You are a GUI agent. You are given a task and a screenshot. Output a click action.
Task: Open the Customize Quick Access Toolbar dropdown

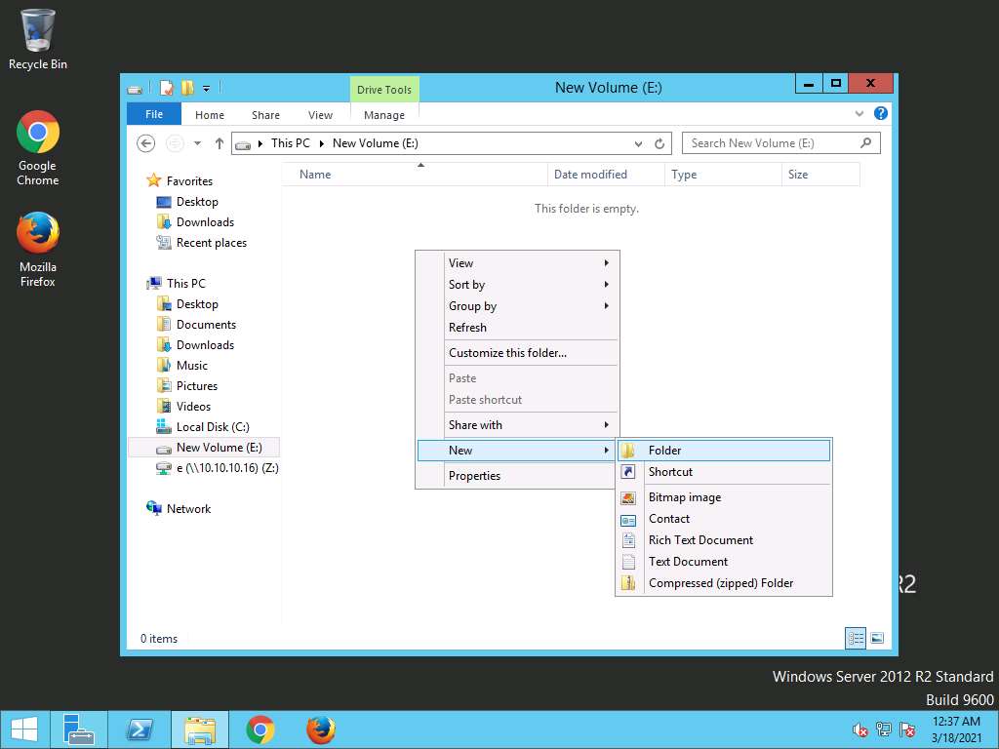coord(207,89)
